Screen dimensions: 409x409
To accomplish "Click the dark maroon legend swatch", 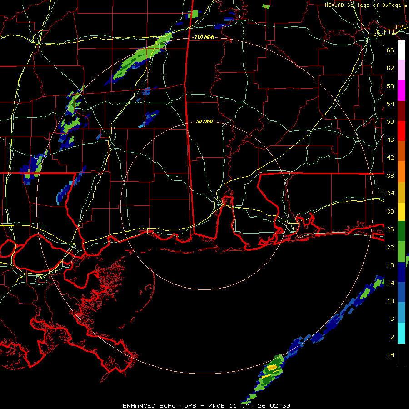I will pos(401,111).
